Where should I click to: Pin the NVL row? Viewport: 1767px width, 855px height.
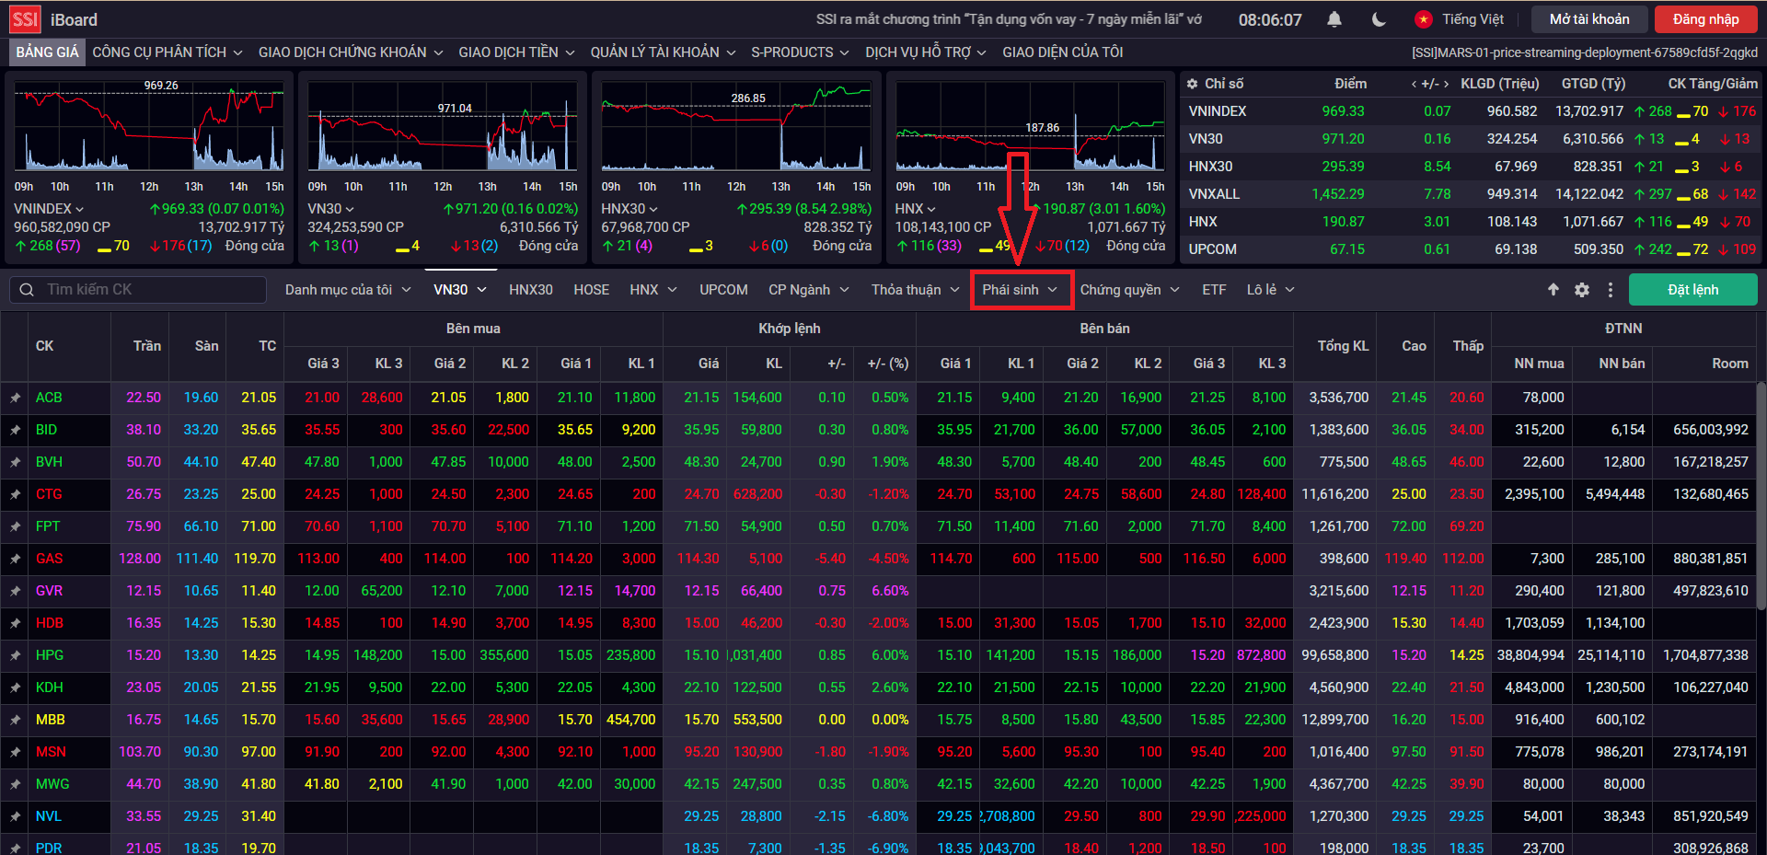15,816
